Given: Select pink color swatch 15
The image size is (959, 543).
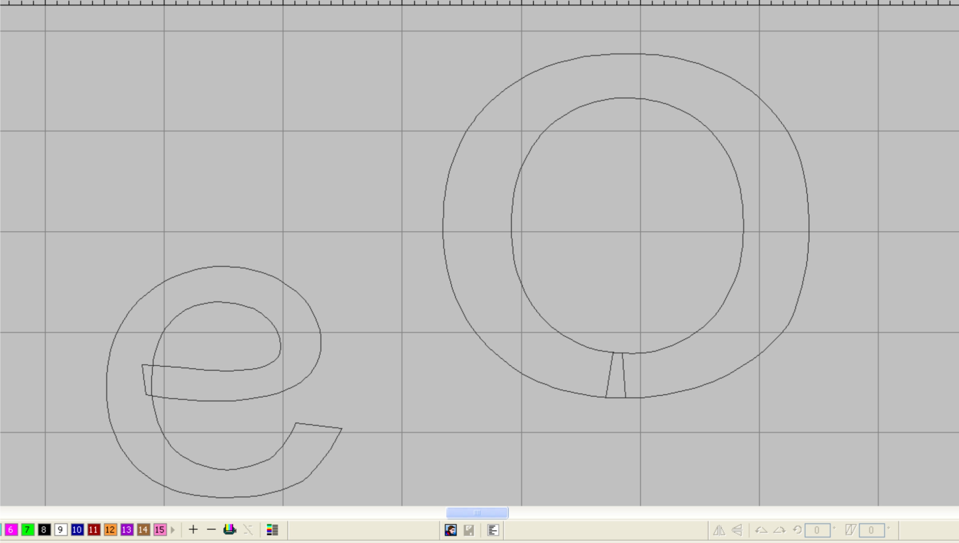Looking at the screenshot, I should click(160, 530).
